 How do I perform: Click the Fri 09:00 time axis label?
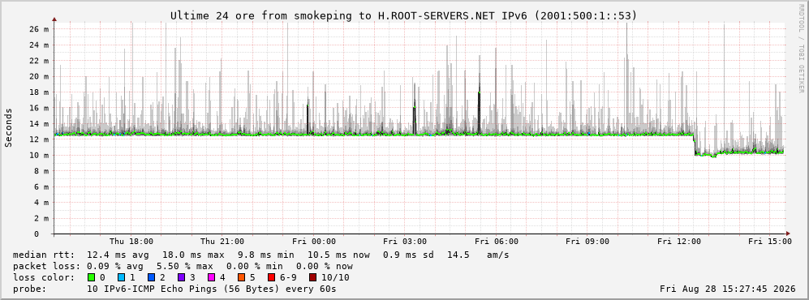[587, 242]
